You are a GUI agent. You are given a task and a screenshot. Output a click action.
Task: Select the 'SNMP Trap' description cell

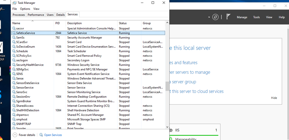point(74,124)
